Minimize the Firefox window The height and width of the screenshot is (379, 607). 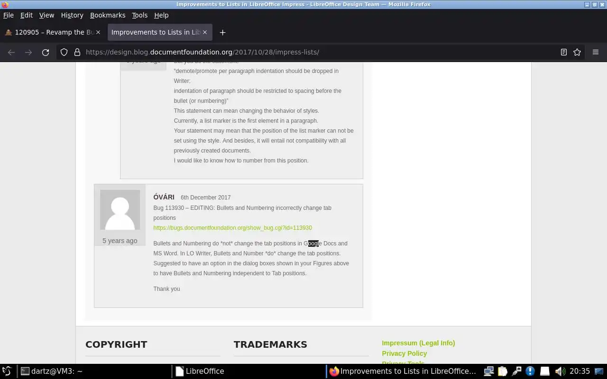click(587, 4)
